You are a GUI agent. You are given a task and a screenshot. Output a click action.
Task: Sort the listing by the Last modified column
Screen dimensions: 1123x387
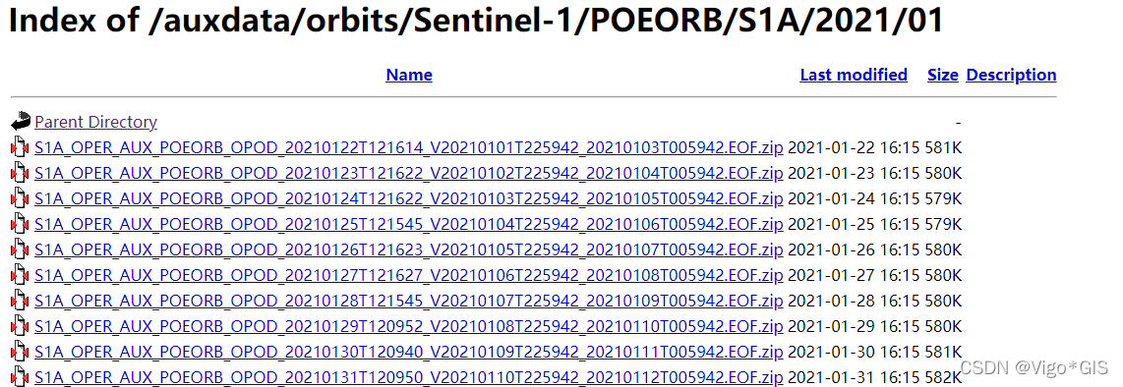[854, 75]
